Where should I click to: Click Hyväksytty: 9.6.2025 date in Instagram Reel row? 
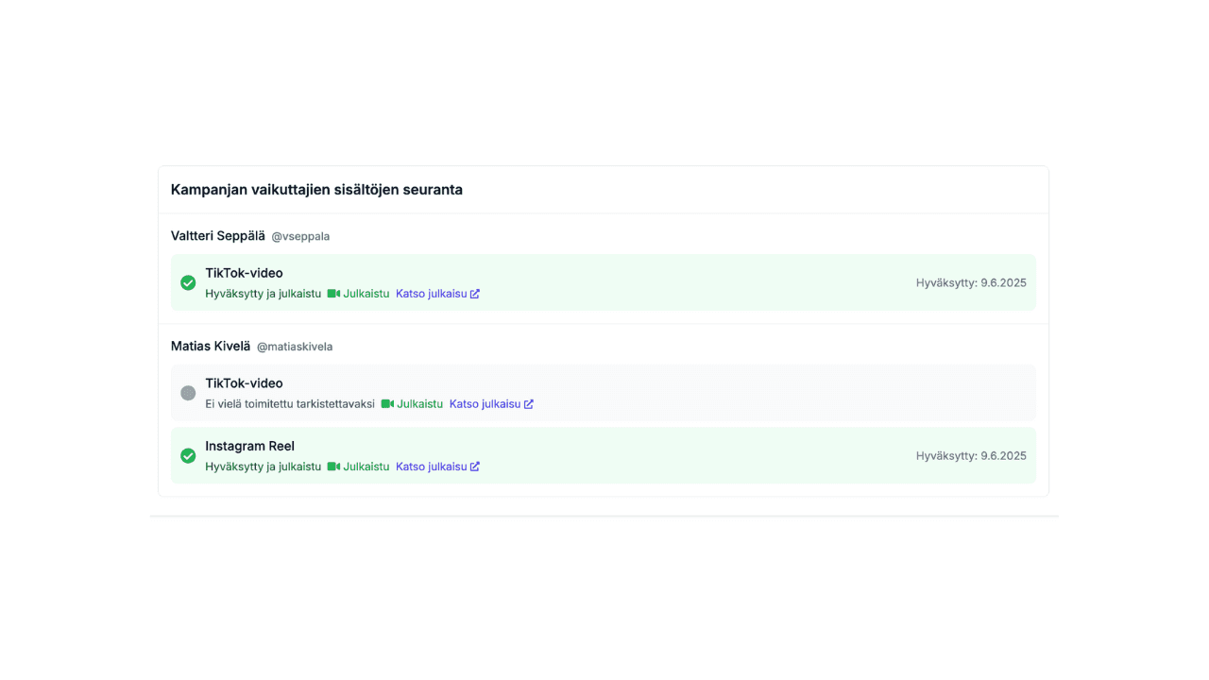(x=971, y=455)
